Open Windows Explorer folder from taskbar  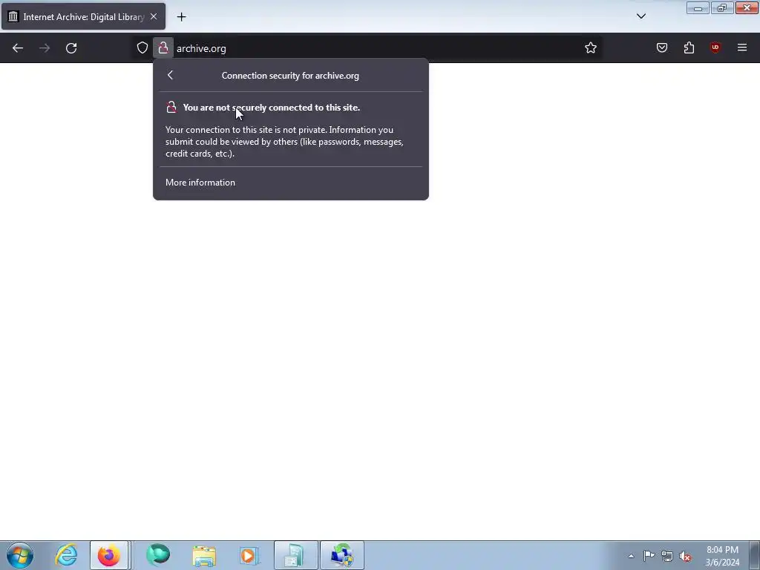pyautogui.click(x=204, y=555)
